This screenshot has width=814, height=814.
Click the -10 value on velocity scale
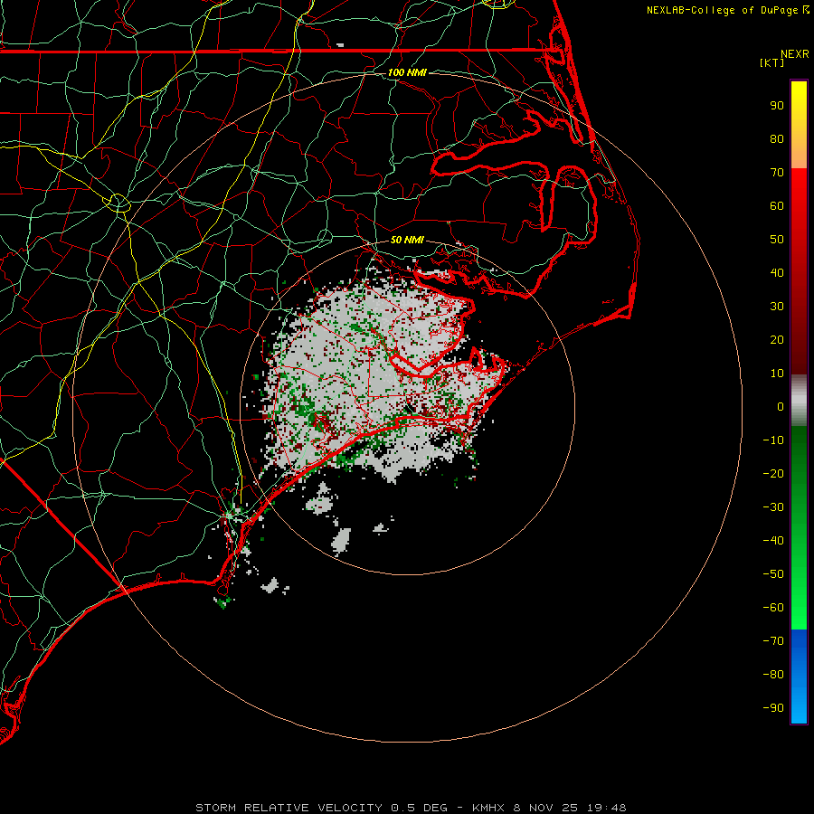click(x=773, y=440)
